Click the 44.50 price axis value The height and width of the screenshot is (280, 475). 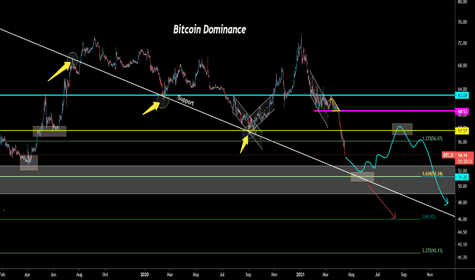coord(462,232)
